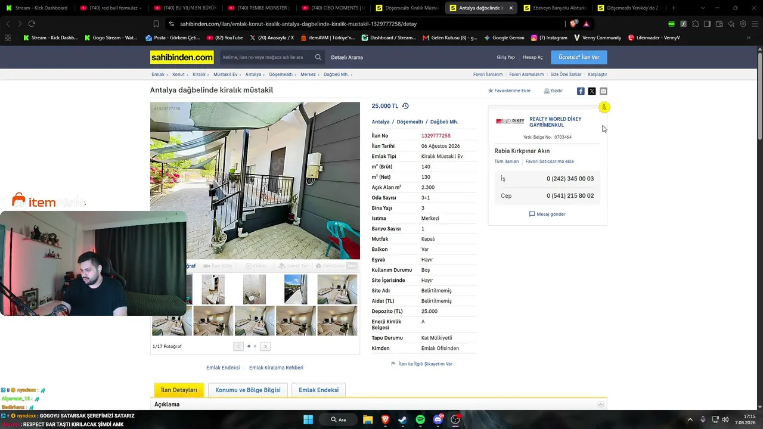Open the Emlak Endeksi tab beside Konumu
763x429 pixels.
click(x=318, y=390)
